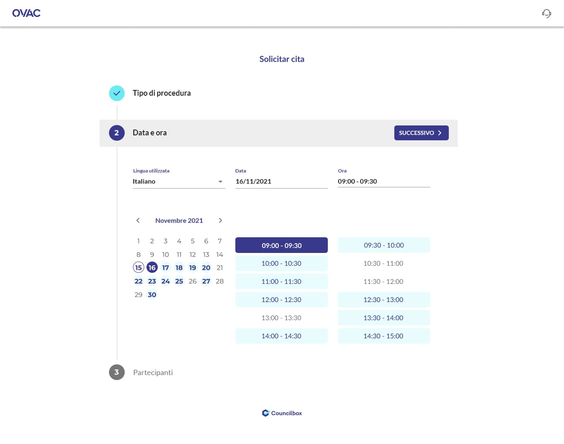Select the 09:30 - 10:00 time slot

click(x=384, y=245)
